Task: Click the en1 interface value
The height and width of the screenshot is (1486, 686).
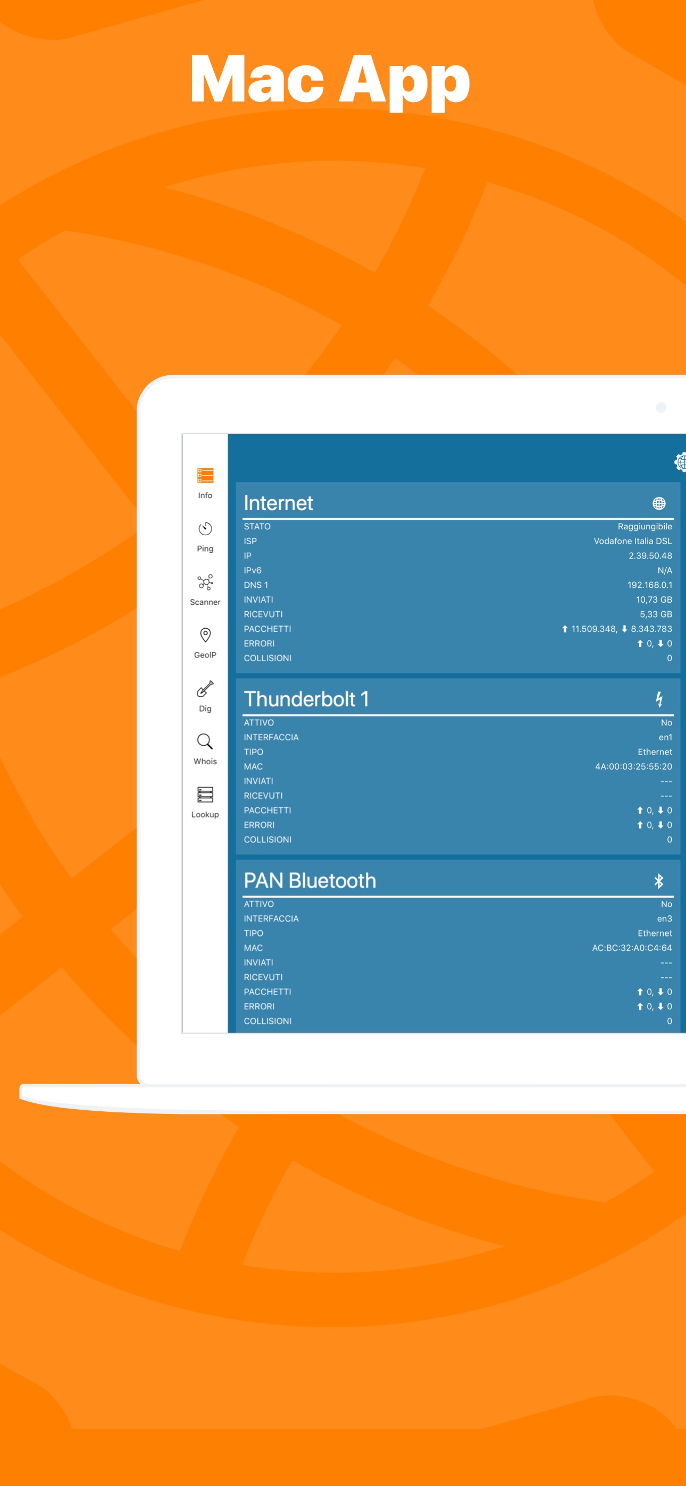Action: tap(665, 737)
